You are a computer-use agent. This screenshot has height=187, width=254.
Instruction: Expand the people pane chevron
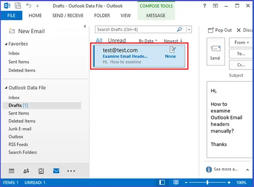point(248,170)
